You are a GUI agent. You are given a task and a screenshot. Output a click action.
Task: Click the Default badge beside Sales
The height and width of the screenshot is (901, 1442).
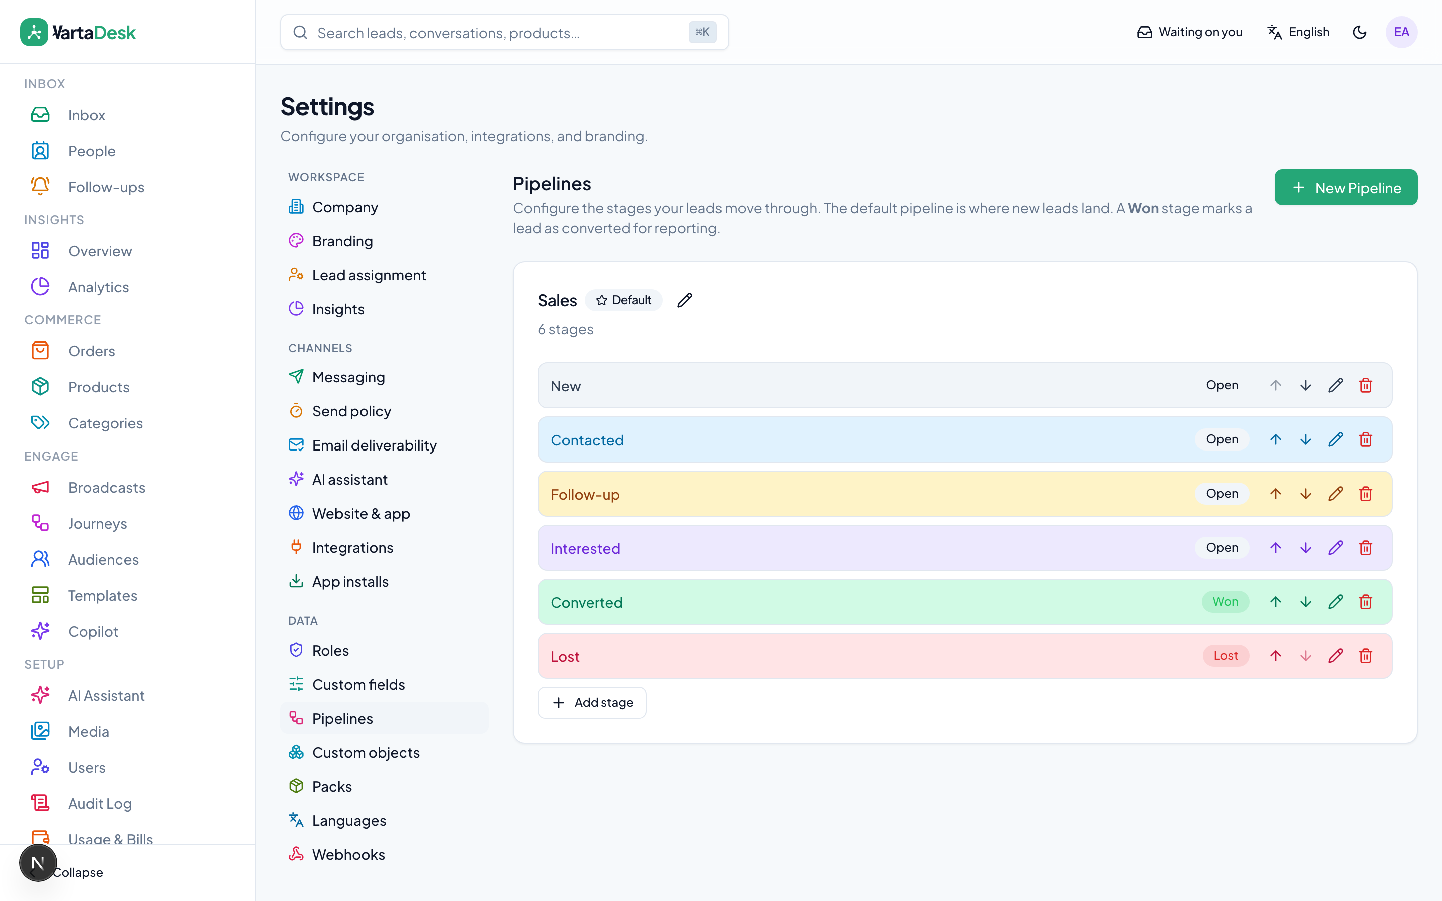623,300
